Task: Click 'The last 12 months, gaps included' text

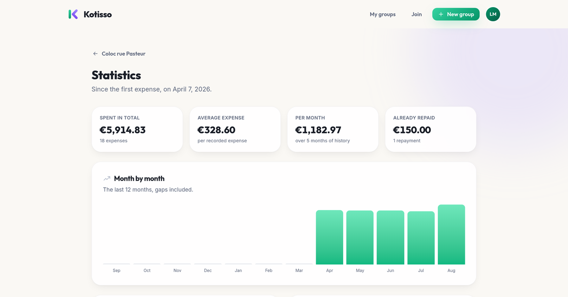Action: tap(148, 190)
